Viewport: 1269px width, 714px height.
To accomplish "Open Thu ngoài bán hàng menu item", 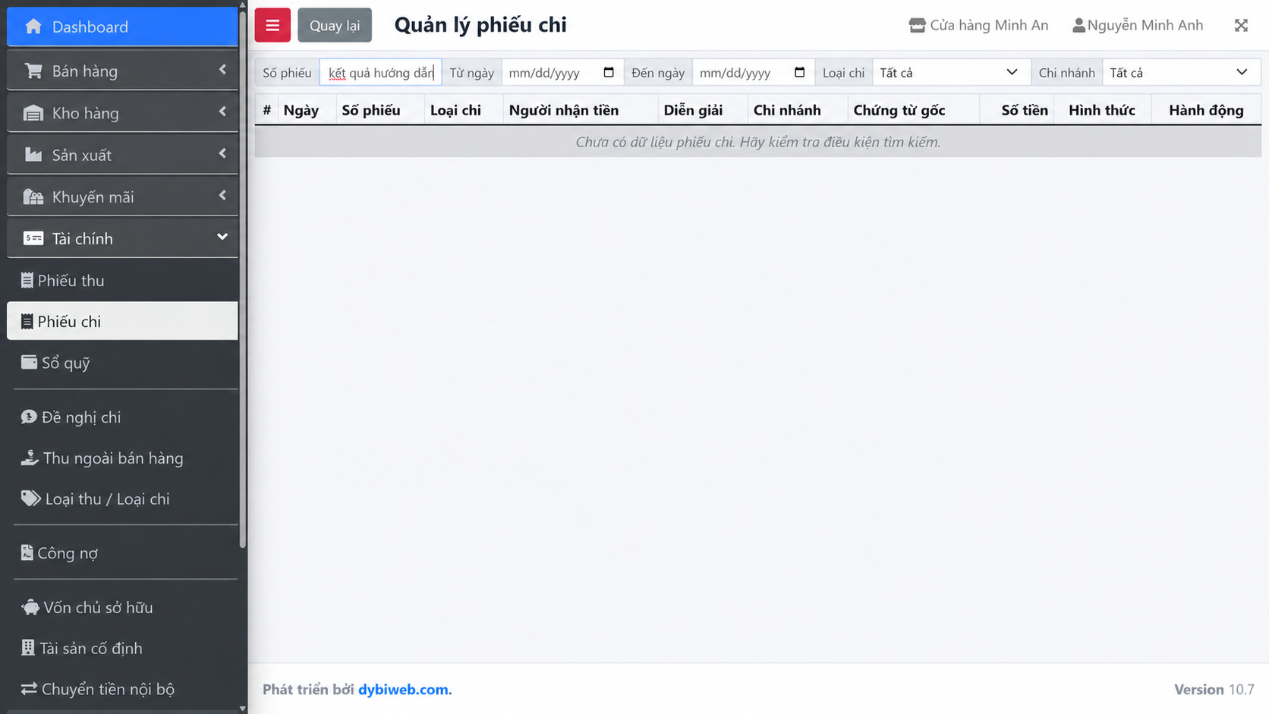I will [122, 458].
